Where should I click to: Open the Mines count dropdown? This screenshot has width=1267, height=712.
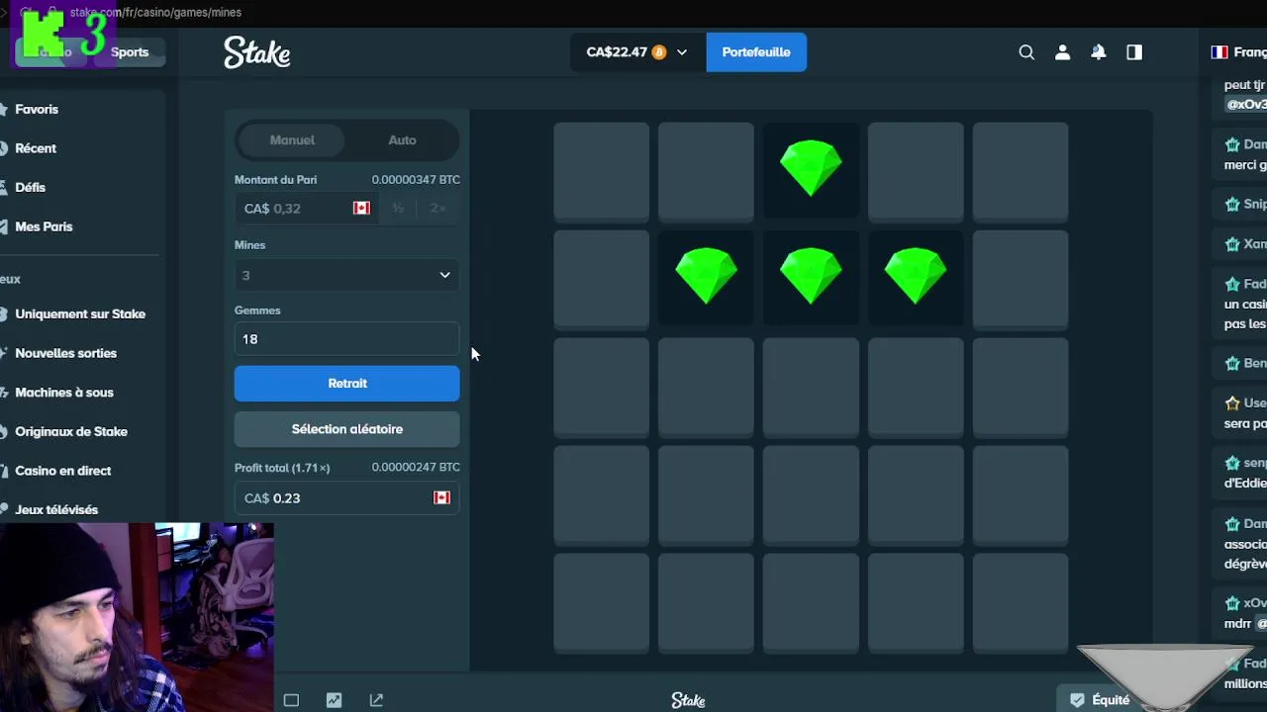pos(346,275)
